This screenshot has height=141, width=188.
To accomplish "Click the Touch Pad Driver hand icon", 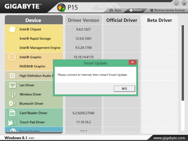I will coord(12,122).
